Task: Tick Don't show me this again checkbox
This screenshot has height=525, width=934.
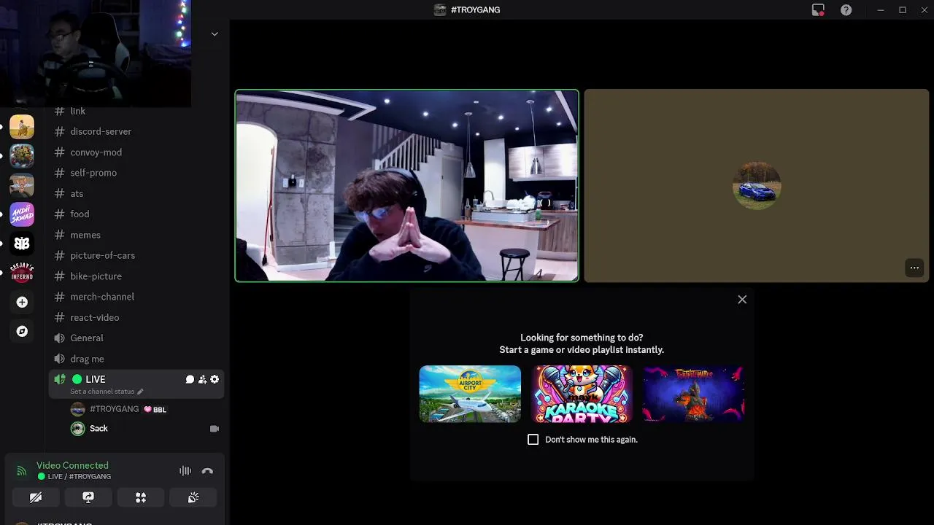Action: pos(533,440)
